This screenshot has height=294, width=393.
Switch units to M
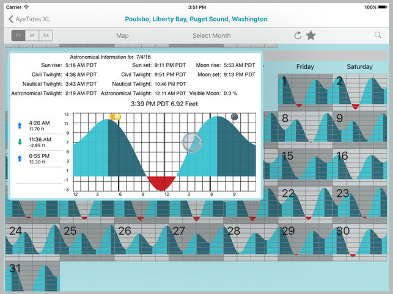click(32, 35)
